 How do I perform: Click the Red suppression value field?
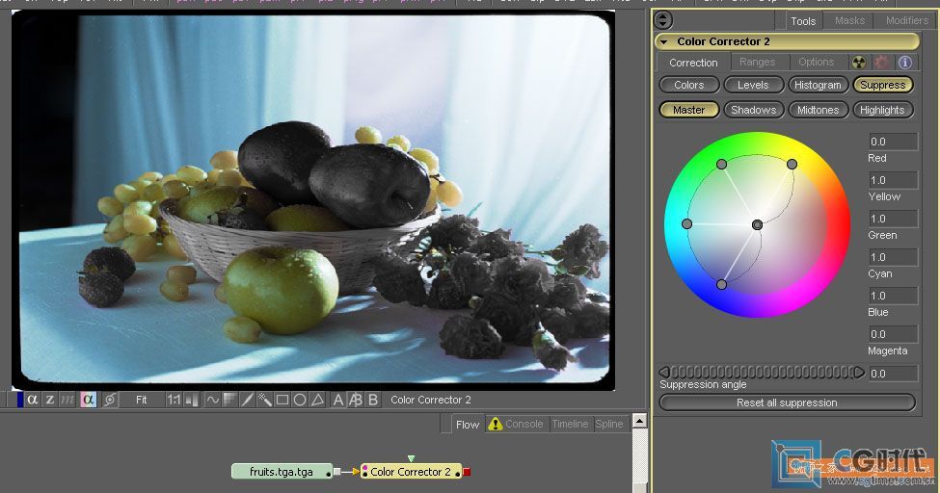[893, 142]
